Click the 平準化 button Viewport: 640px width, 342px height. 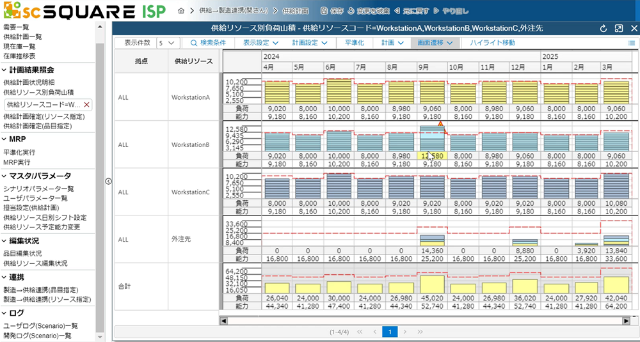tap(354, 43)
